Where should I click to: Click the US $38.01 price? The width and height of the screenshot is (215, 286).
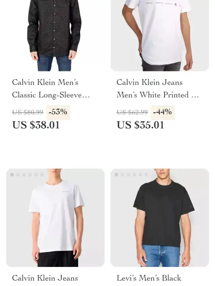tap(36, 125)
